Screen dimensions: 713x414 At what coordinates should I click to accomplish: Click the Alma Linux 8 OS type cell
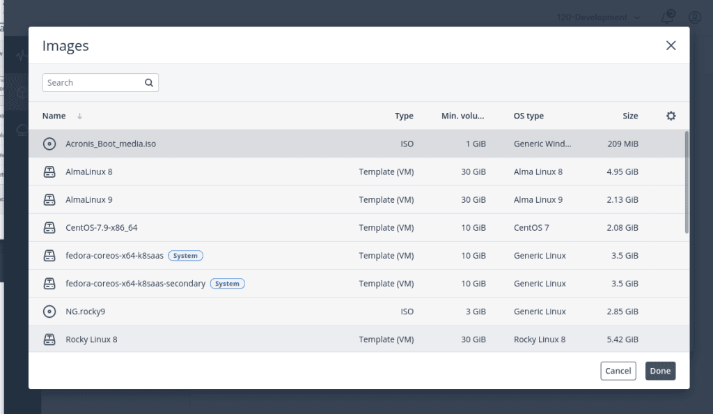[x=538, y=172]
